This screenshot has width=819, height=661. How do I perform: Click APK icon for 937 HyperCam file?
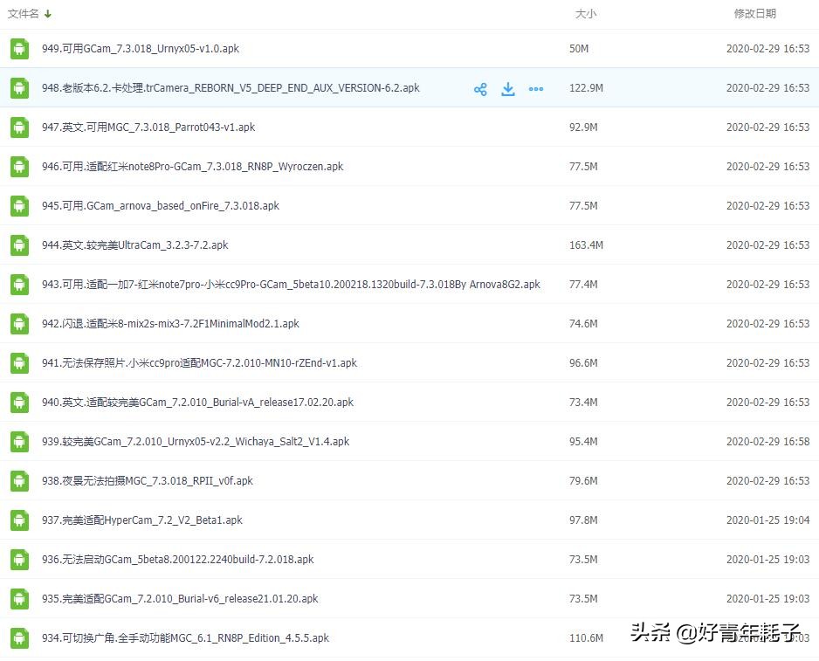20,520
